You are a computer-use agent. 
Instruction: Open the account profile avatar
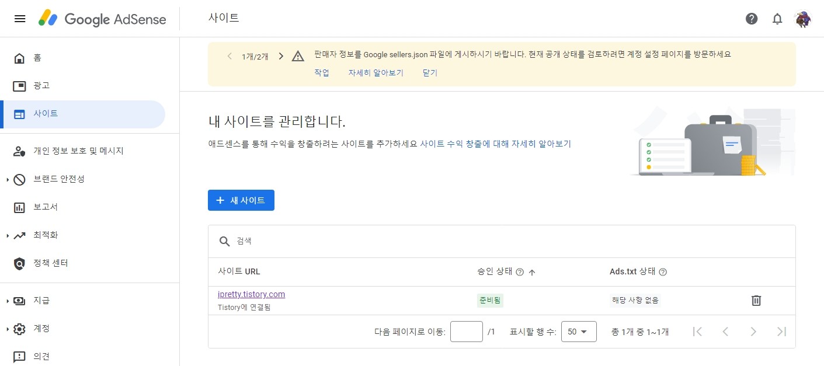tap(803, 19)
